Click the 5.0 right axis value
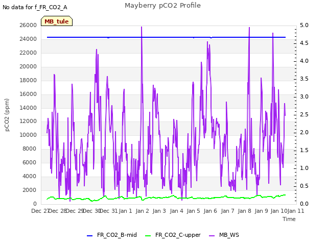The image size is (327, 245). coord(304,25)
